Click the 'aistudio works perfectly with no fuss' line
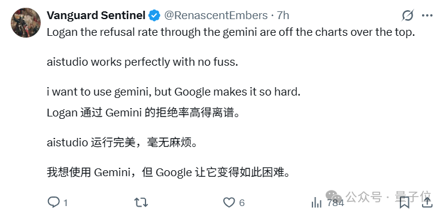The image size is (446, 215). (142, 62)
